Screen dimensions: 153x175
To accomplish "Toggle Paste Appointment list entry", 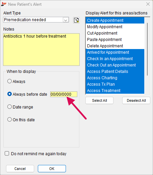I will pos(115,40).
